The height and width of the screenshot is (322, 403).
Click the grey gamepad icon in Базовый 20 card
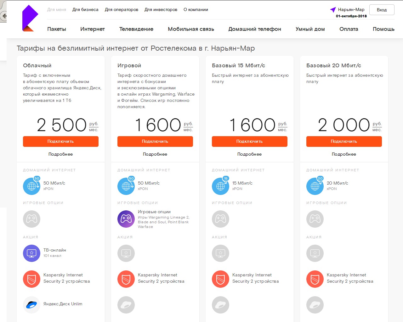point(315,219)
